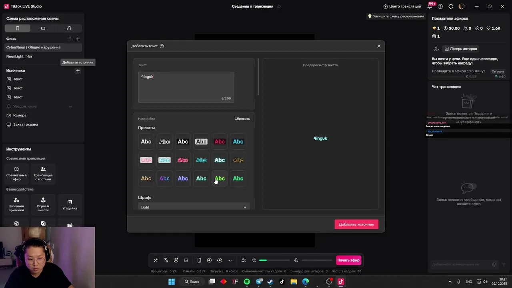
Task: Click the Улучшите схему расположения tip
Action: point(396,16)
